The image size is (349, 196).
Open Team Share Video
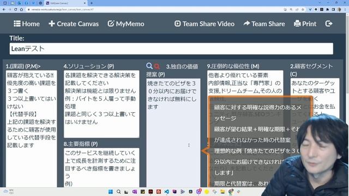click(x=204, y=24)
